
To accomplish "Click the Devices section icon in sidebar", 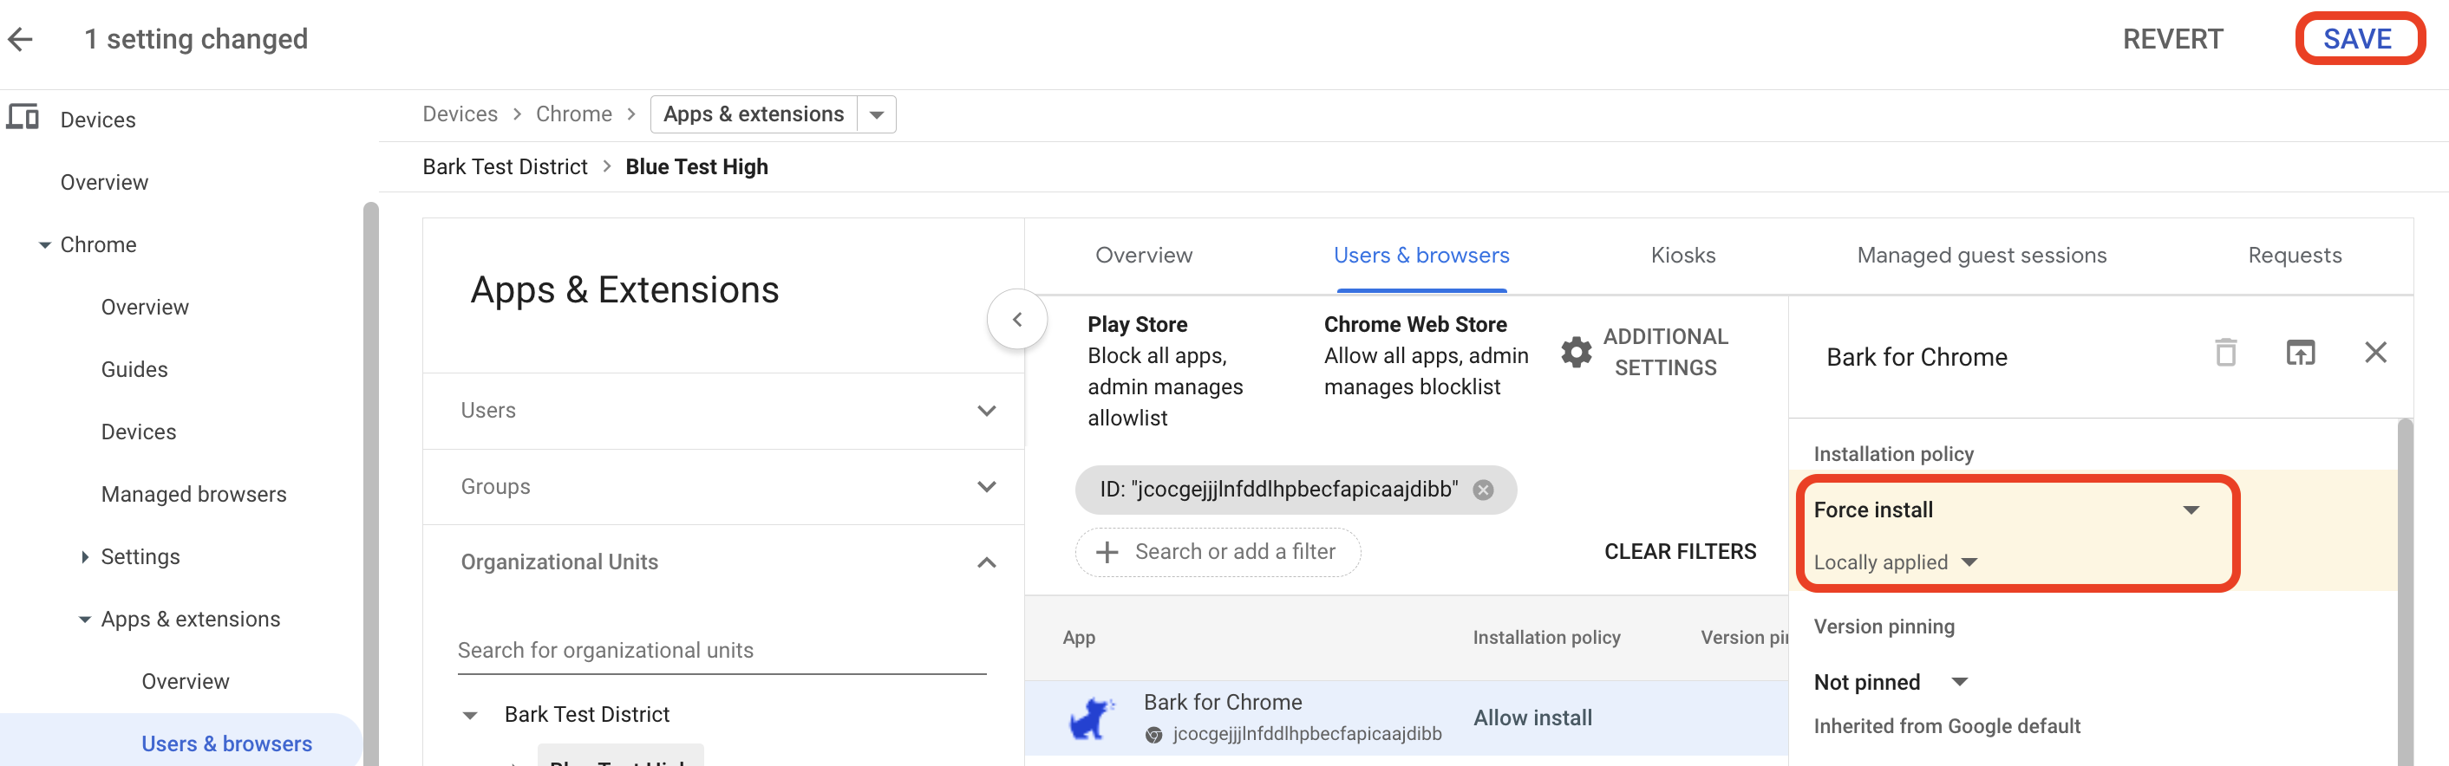I will tap(23, 118).
